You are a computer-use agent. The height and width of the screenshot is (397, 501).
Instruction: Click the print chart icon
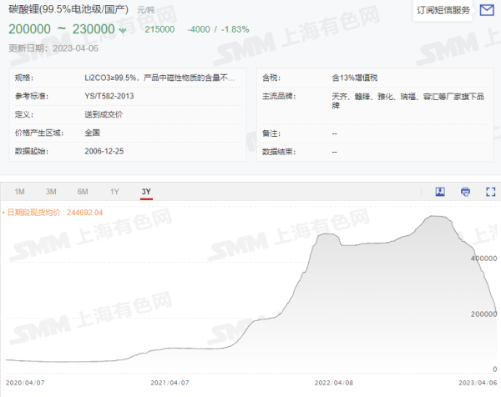coord(465,192)
